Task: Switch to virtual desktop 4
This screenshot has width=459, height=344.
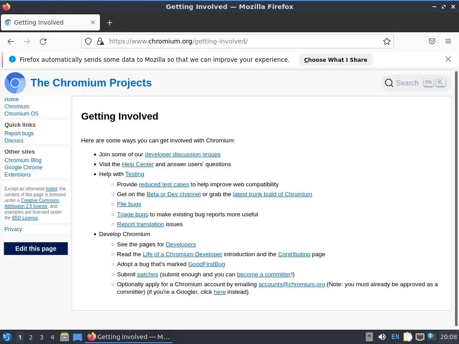Action: point(52,337)
